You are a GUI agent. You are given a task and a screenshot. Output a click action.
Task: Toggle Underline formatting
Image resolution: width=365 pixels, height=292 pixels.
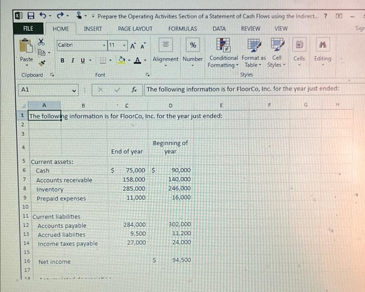coord(82,60)
